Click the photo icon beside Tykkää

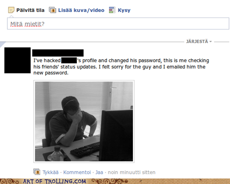click(x=37, y=172)
